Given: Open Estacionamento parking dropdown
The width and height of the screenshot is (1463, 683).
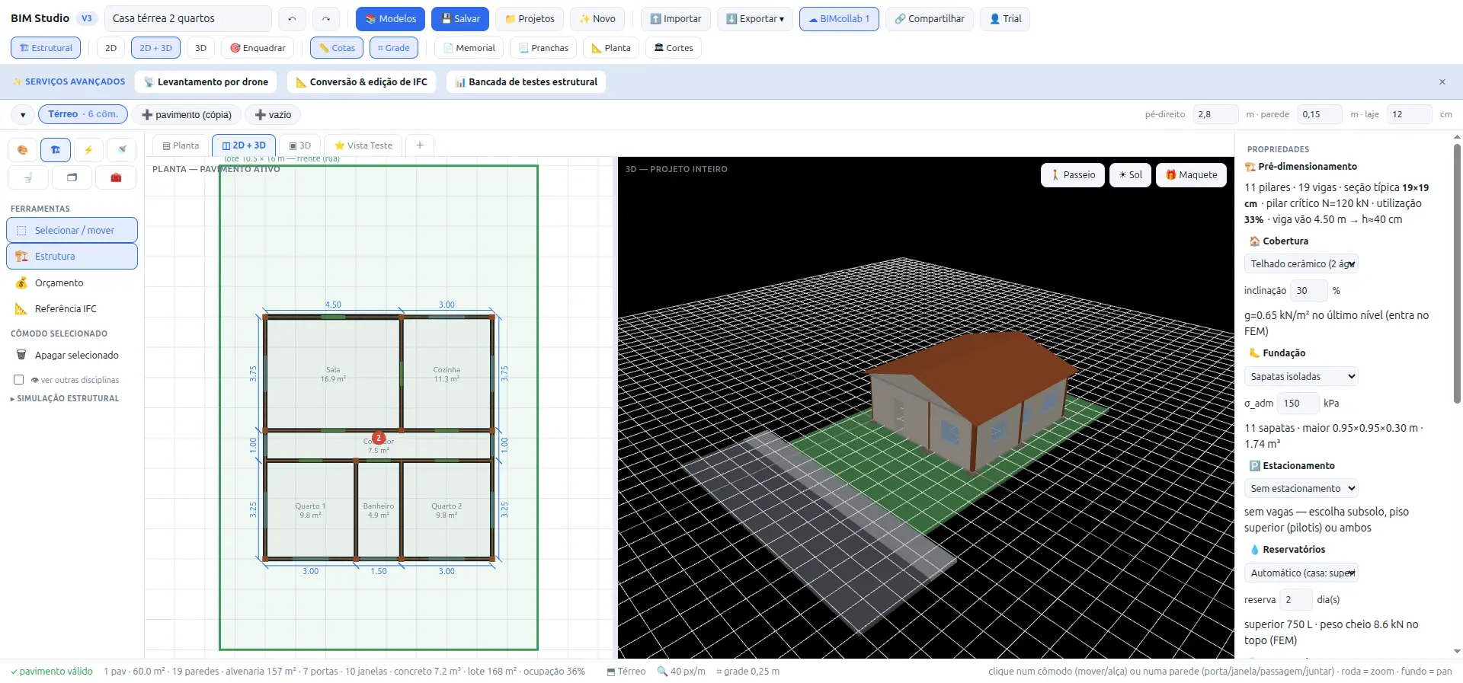Looking at the screenshot, I should click(1301, 488).
